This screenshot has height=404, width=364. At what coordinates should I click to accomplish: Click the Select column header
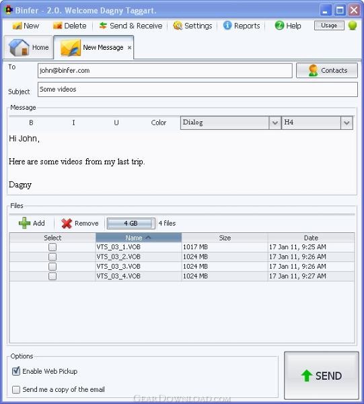coord(52,238)
